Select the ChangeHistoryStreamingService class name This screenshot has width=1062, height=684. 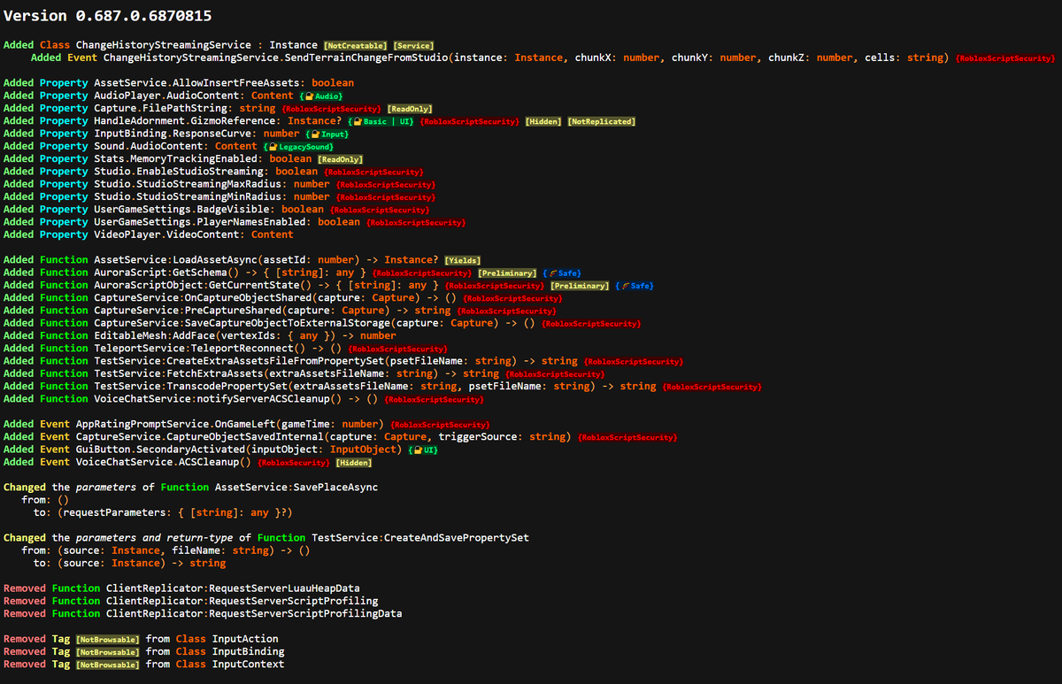coord(165,44)
